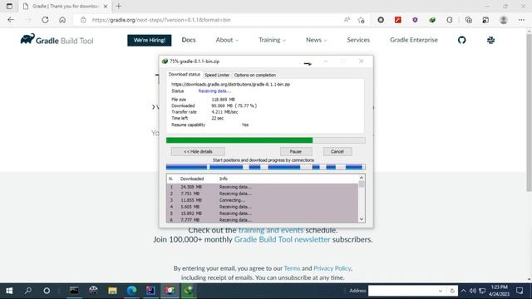This screenshot has width=532, height=299.
Task: Go back using the browser back arrow
Action: coord(11,20)
